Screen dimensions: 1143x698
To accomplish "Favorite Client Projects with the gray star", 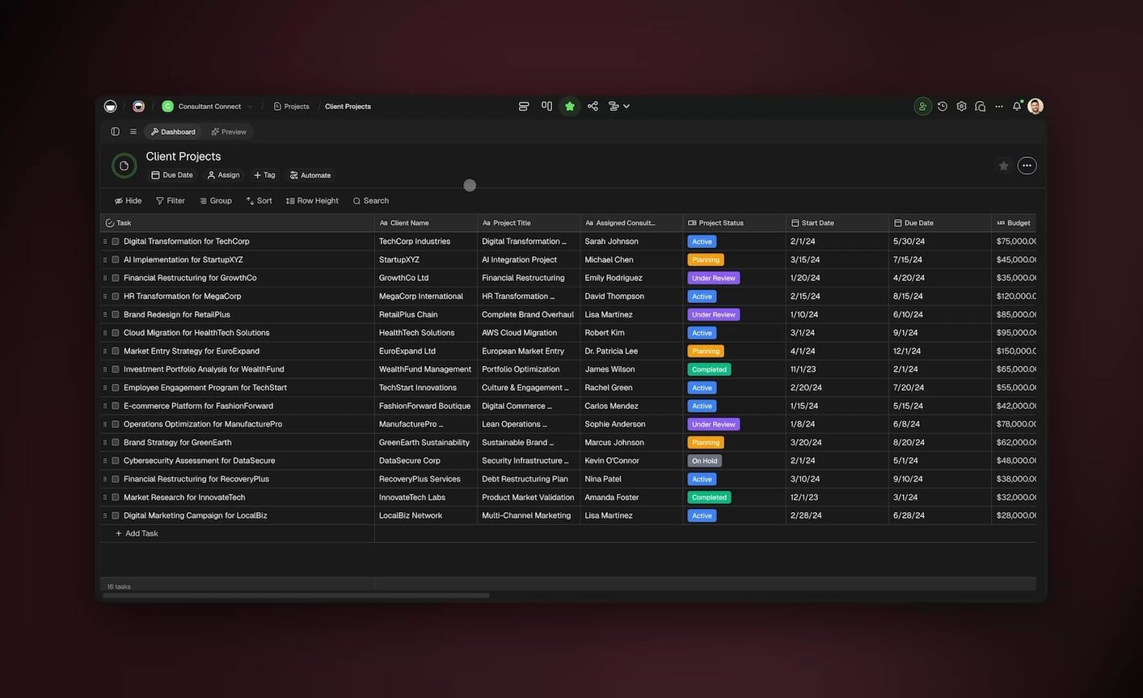I will tap(1003, 166).
